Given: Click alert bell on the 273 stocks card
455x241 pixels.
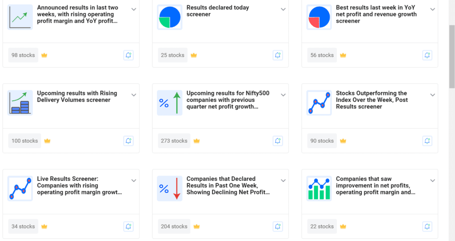Looking at the screenshot, I should pyautogui.click(x=278, y=141).
